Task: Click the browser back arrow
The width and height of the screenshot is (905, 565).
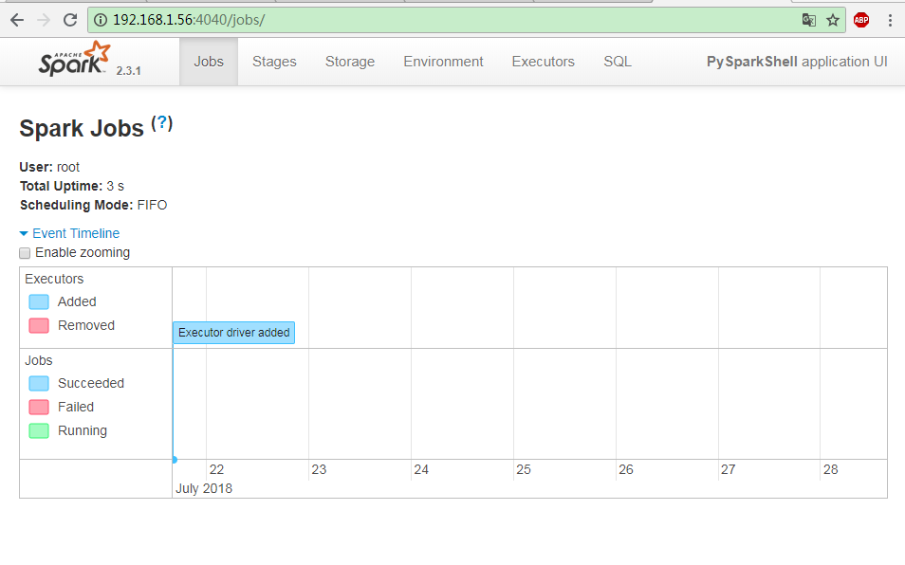Action: (17, 20)
